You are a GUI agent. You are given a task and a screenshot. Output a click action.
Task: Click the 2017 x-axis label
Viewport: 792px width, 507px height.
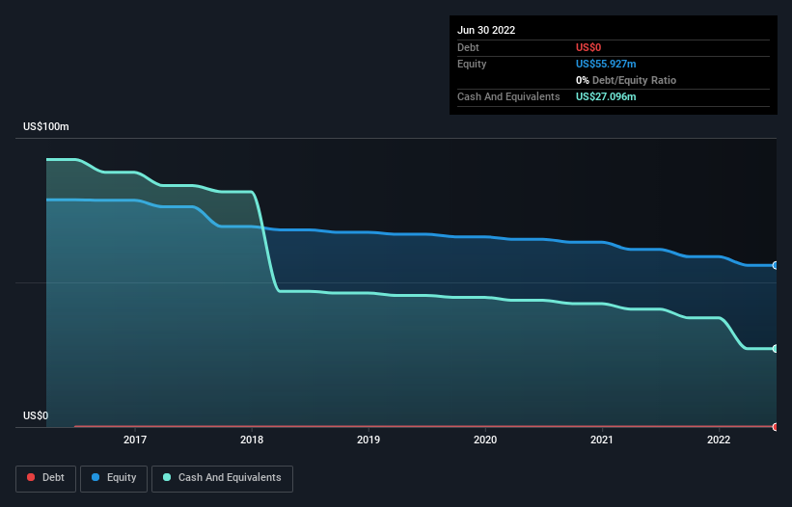tap(135, 440)
